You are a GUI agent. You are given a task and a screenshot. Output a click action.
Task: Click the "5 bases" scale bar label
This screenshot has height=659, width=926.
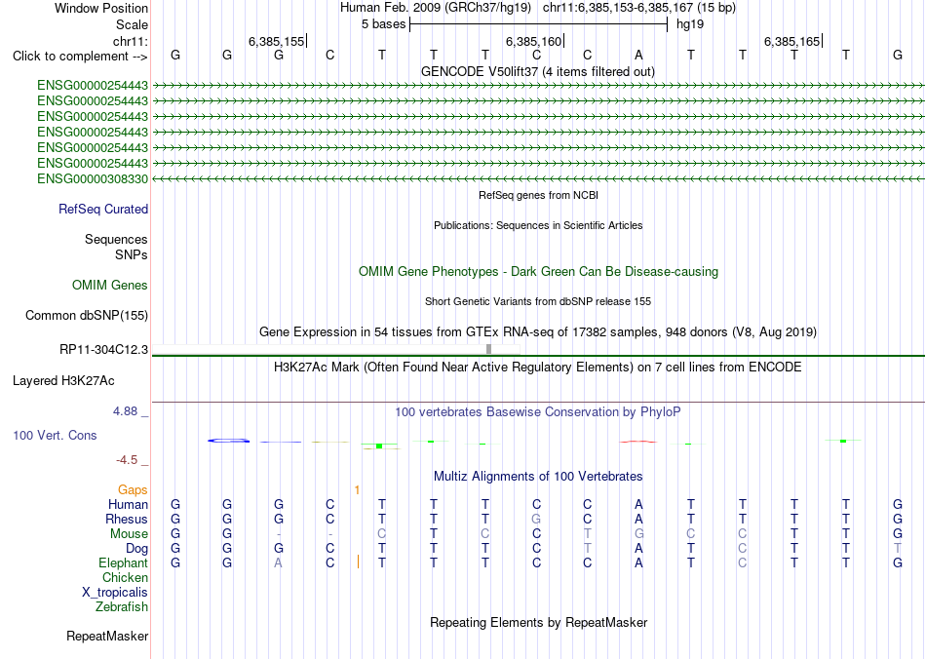(x=384, y=24)
